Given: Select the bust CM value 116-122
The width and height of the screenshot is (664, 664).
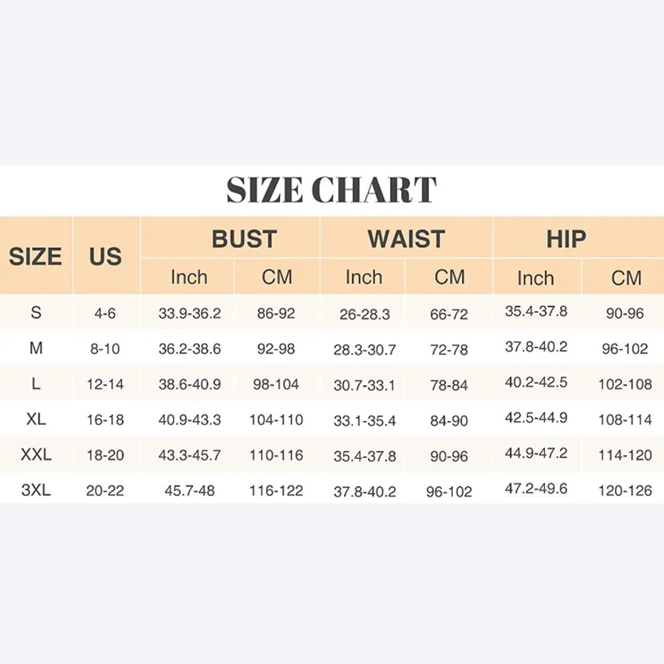Looking at the screenshot, I should [276, 491].
